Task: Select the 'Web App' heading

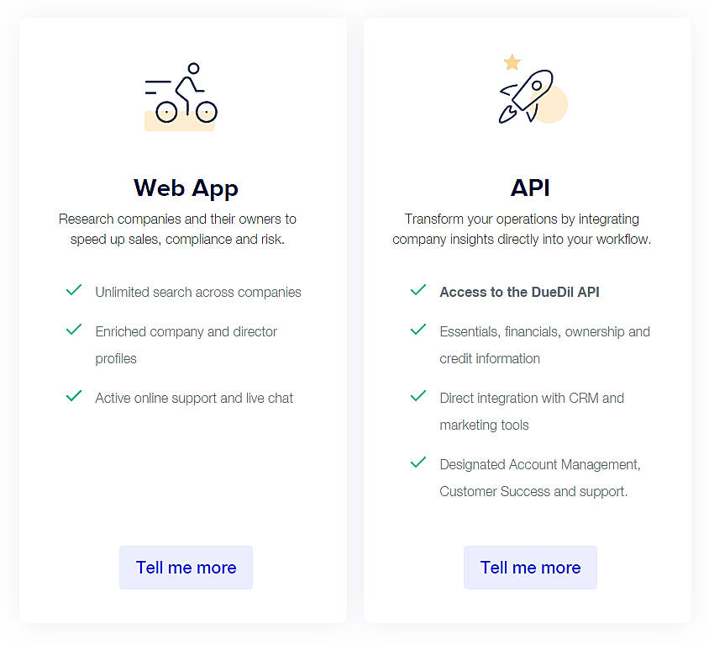Action: [186, 188]
